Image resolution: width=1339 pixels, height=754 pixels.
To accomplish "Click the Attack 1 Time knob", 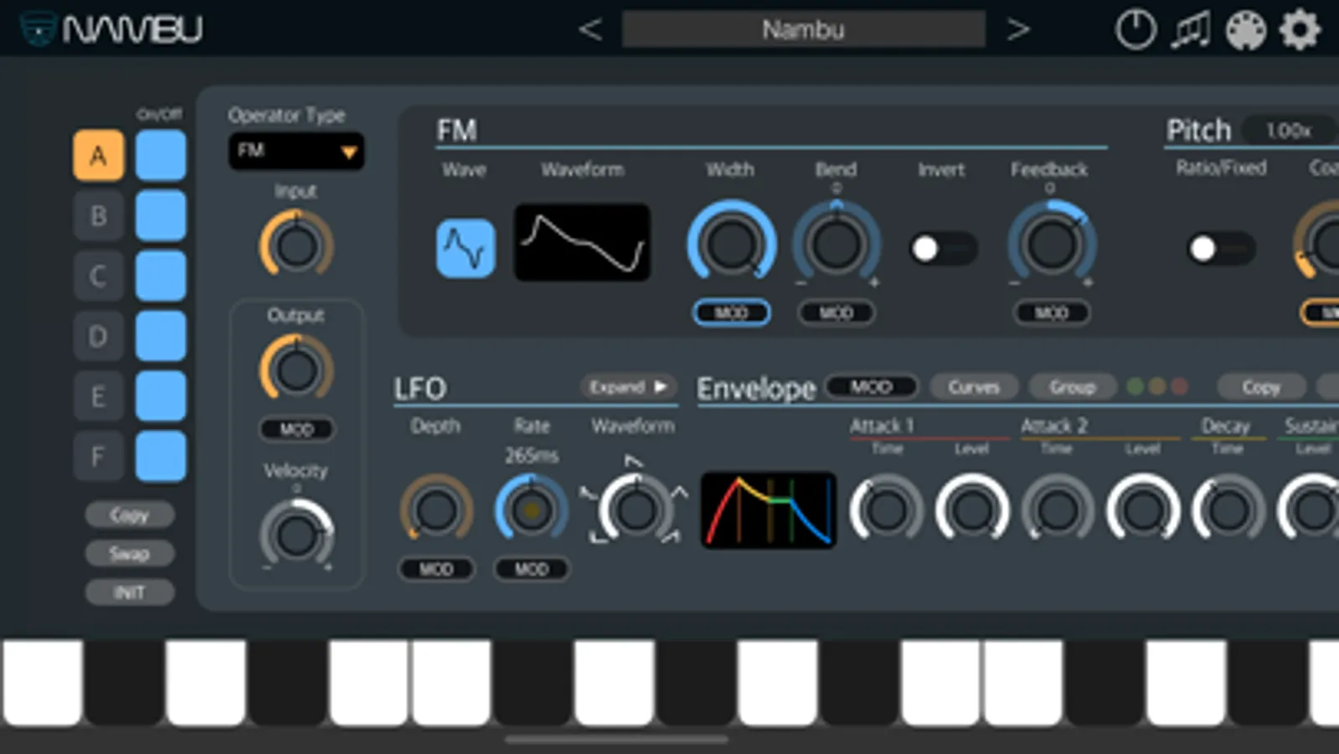I will [x=886, y=509].
